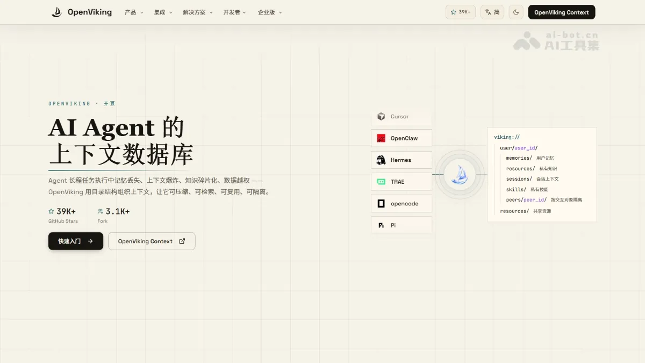Open the outlined OpenViking Context external link button
Image resolution: width=645 pixels, height=363 pixels.
click(152, 241)
